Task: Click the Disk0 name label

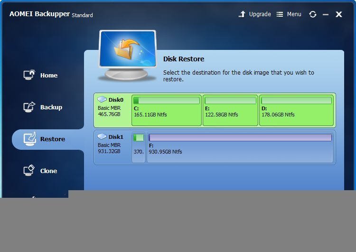Action: (x=116, y=100)
